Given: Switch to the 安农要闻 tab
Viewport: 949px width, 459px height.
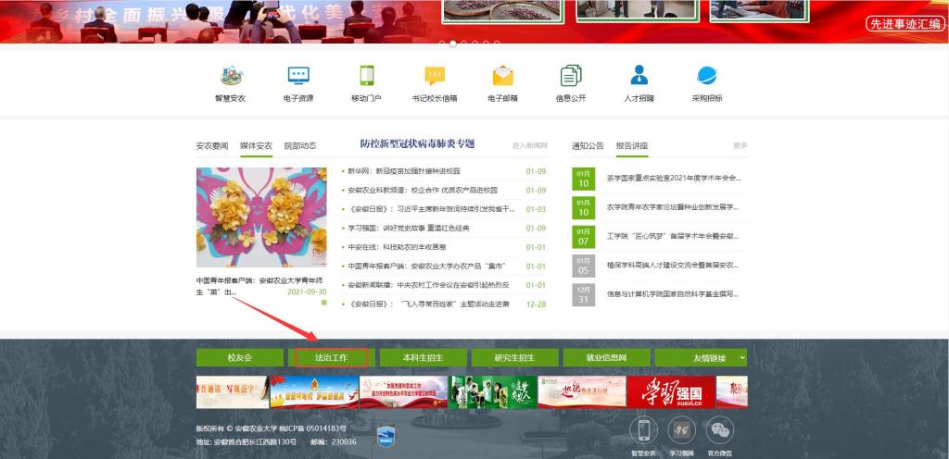Looking at the screenshot, I should pos(211,146).
